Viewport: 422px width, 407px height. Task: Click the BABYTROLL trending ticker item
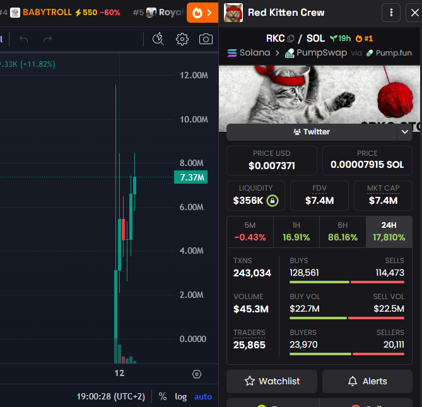tap(65, 13)
